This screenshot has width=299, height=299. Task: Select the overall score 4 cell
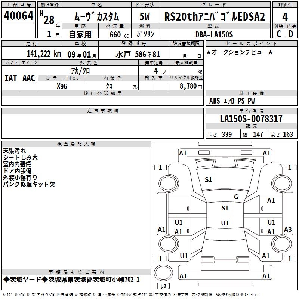point(285,17)
